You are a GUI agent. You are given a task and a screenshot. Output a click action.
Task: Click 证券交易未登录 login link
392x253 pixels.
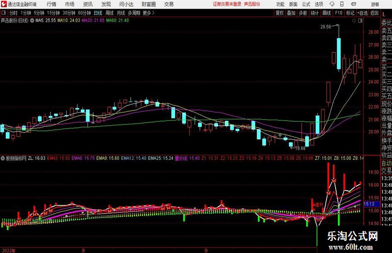(x=227, y=4)
